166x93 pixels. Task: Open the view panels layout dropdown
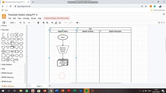coord(4,23)
